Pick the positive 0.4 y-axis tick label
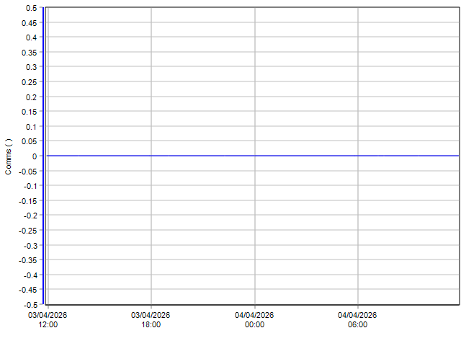 coord(31,37)
